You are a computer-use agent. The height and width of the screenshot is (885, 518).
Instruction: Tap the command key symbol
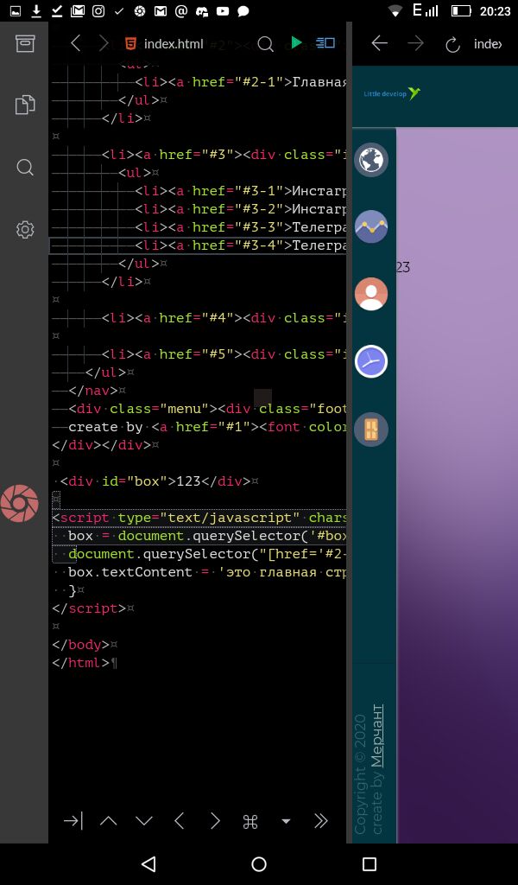click(x=250, y=822)
